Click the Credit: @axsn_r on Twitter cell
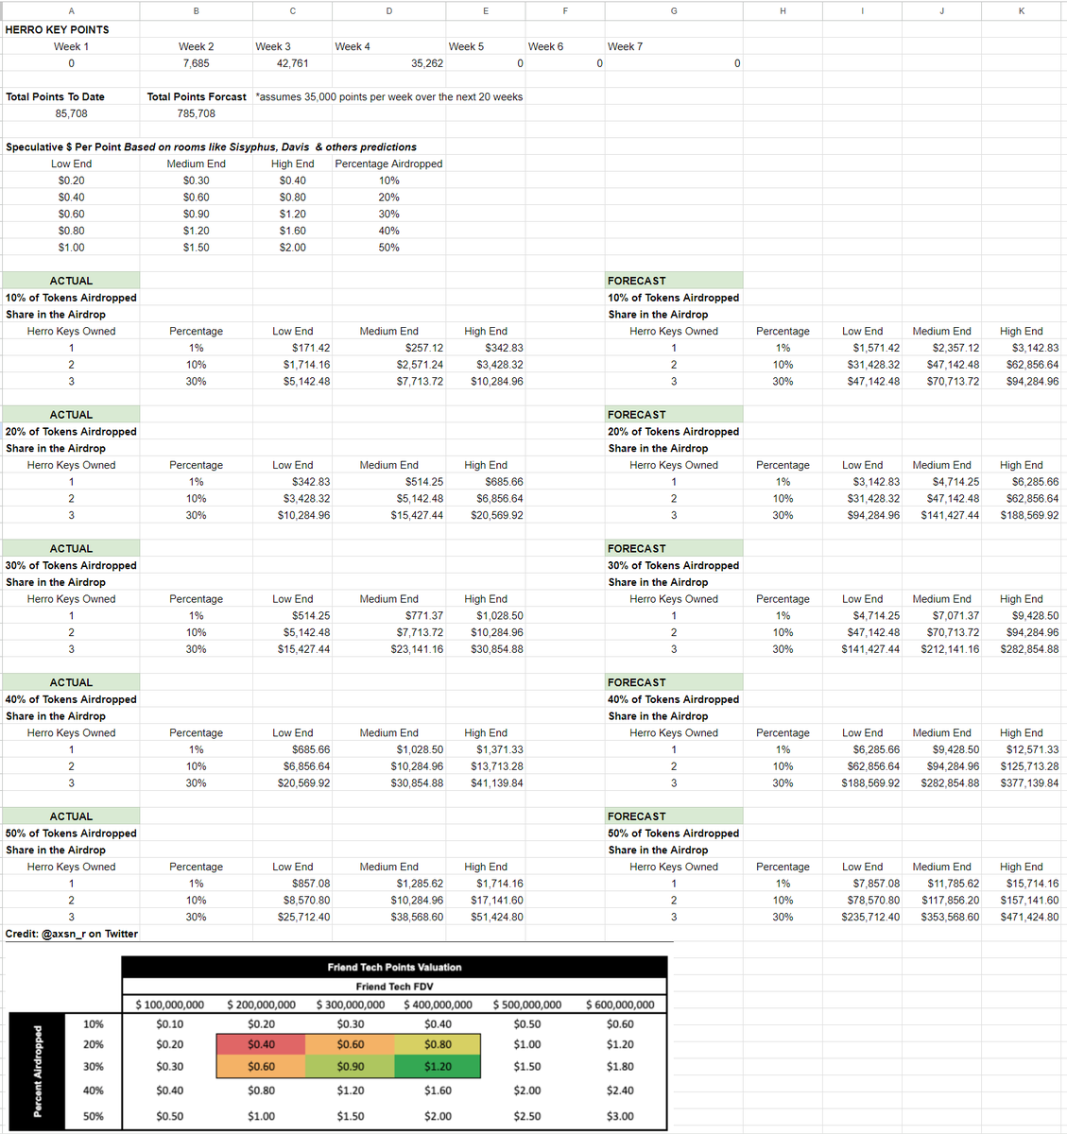Viewport: 1067px width, 1134px height. pyautogui.click(x=72, y=934)
